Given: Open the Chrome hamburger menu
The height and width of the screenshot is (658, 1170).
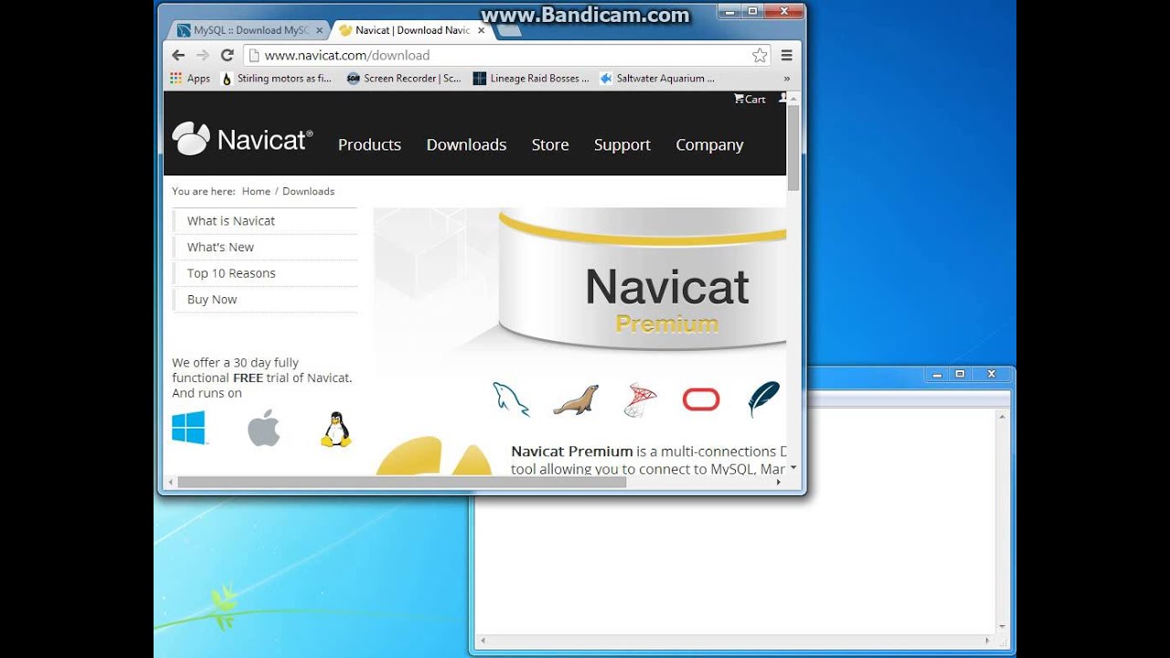Looking at the screenshot, I should 787,56.
